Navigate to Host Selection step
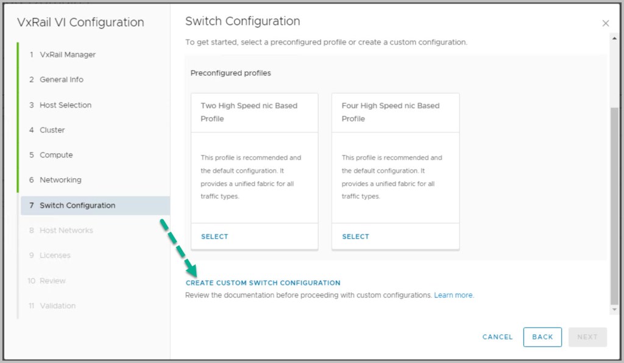 [65, 105]
